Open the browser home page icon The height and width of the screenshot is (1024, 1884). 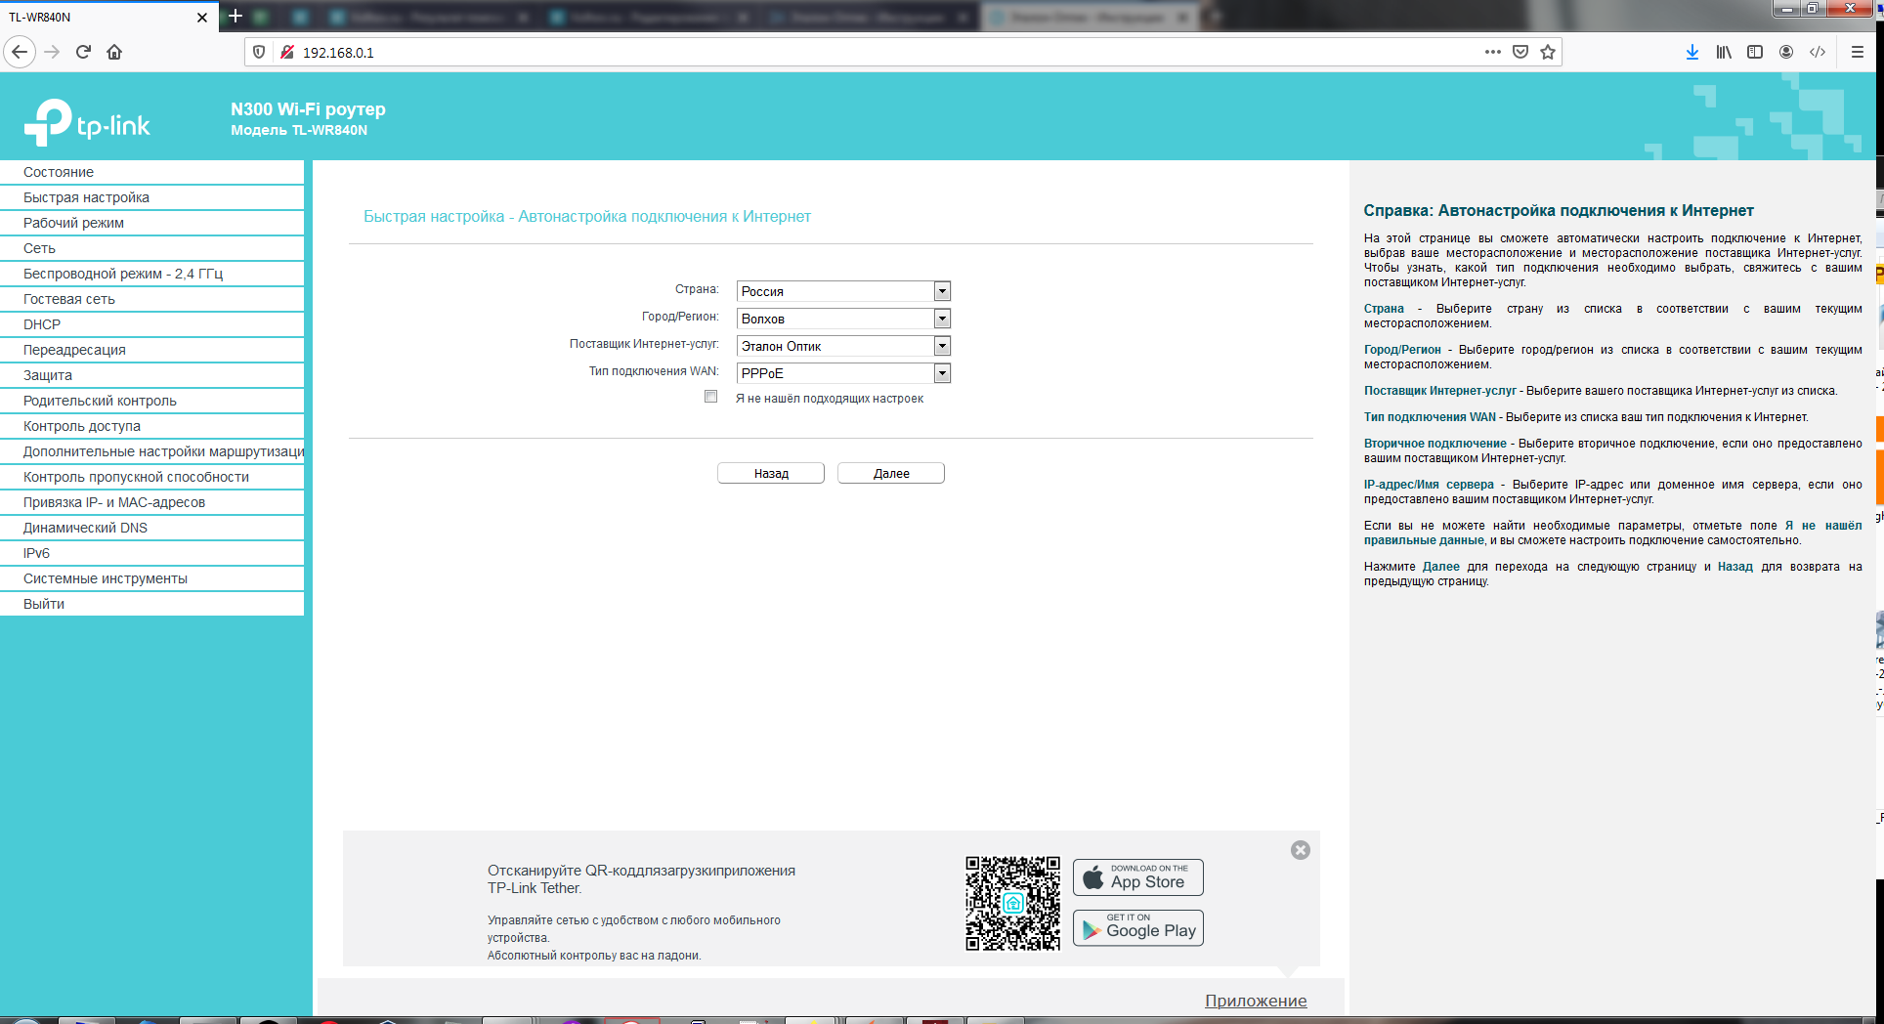(x=114, y=52)
